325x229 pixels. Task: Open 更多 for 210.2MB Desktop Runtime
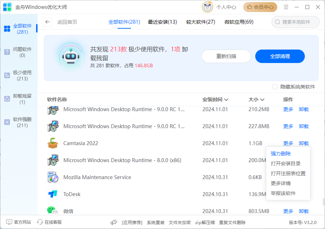pos(288,109)
